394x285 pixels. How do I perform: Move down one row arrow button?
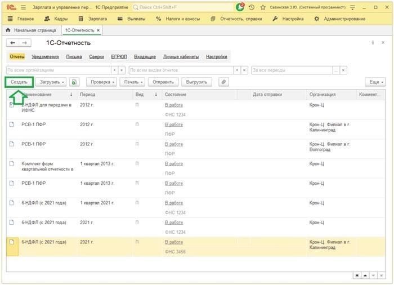click(x=373, y=275)
